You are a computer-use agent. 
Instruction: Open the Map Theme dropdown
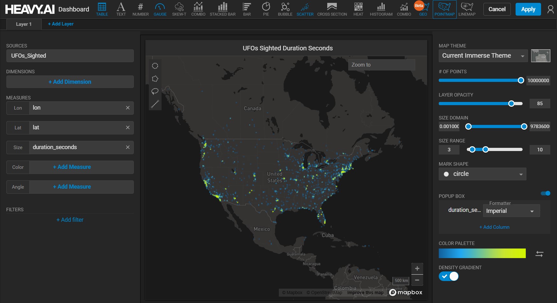pos(483,56)
